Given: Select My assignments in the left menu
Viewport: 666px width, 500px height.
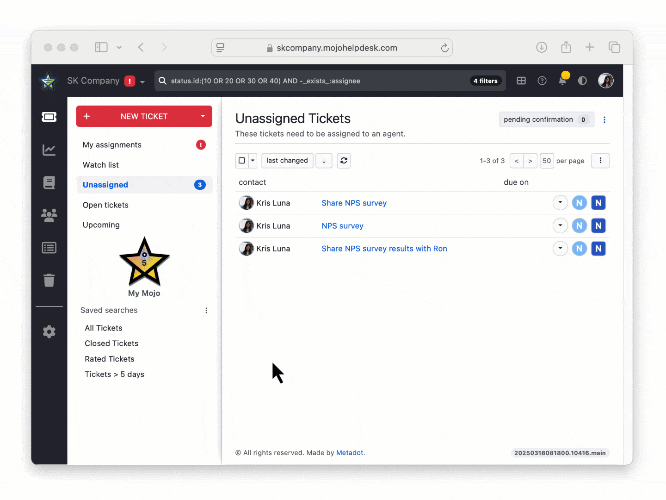Looking at the screenshot, I should pos(112,145).
